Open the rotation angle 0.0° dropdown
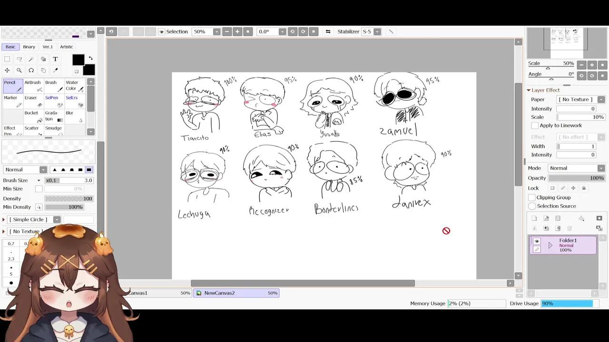609x342 pixels. pos(282,32)
